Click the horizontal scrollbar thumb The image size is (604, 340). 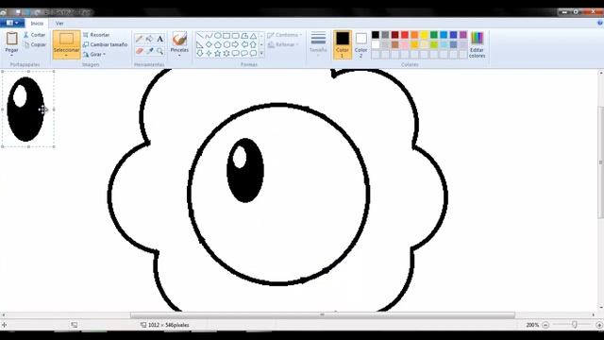coord(323,314)
